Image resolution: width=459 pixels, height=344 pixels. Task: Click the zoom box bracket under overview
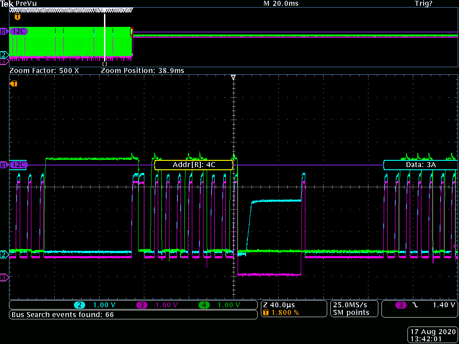(104, 64)
